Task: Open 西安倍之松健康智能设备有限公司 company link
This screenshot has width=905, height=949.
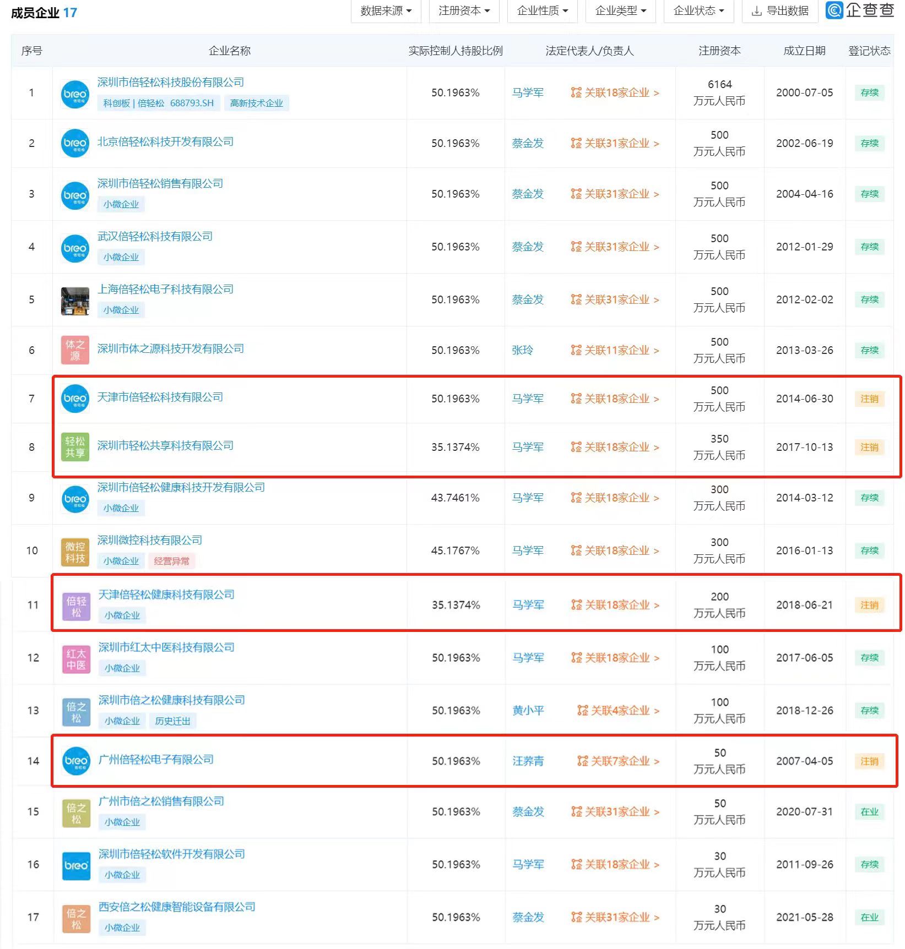Action: [x=177, y=907]
